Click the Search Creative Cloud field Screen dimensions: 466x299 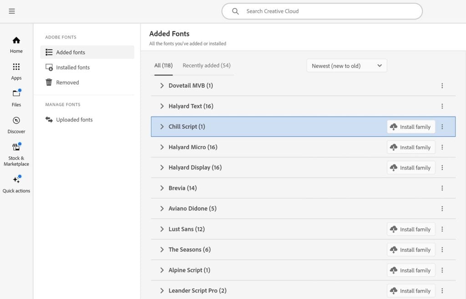point(322,11)
